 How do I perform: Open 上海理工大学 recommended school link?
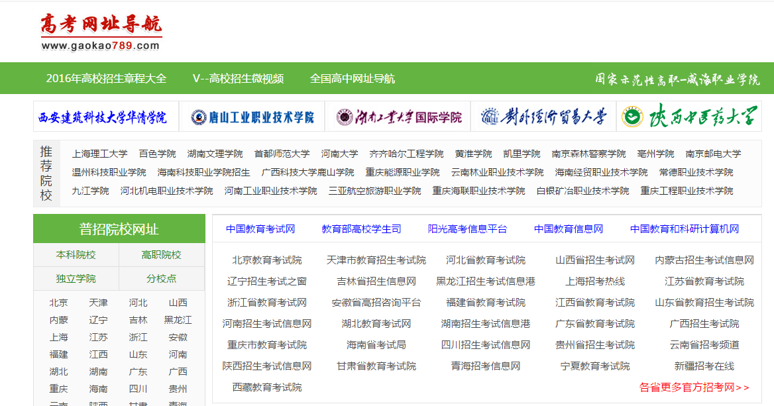[x=99, y=154]
